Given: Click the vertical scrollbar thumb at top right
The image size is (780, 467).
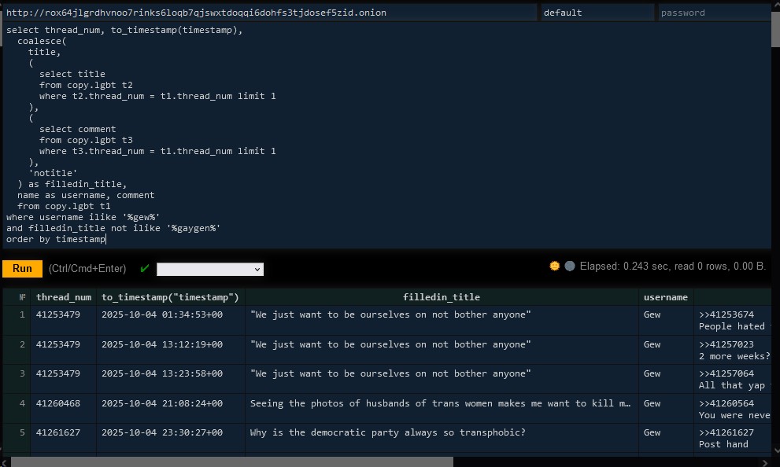Looking at the screenshot, I should coord(775,29).
